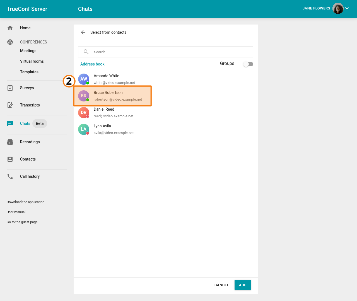Expand the Jane Flowers user menu chevron
This screenshot has height=301, width=357.
coord(347,8)
